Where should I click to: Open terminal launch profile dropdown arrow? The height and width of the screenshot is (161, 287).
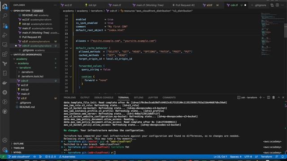point(264,97)
